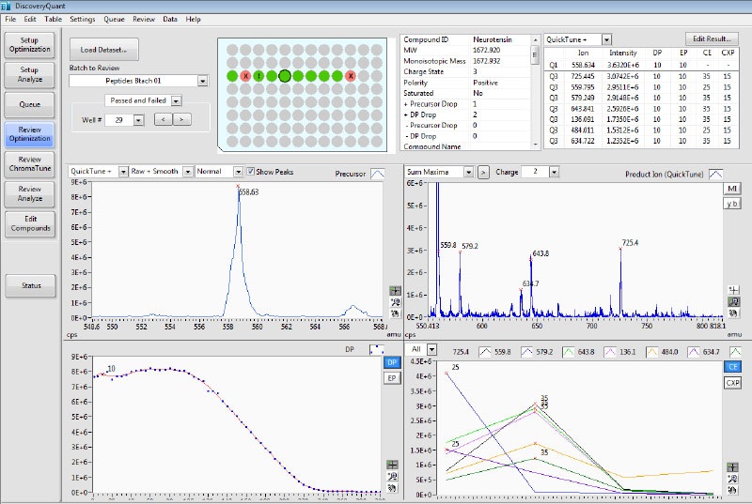The image size is (752, 504).
Task: Go to next well with arrow button
Action: (x=181, y=119)
